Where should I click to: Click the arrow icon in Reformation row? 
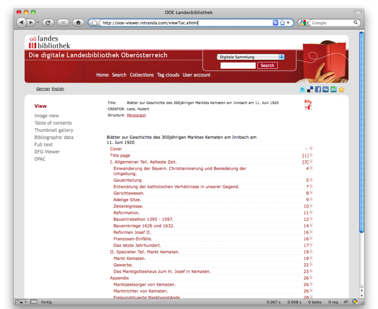point(311,212)
